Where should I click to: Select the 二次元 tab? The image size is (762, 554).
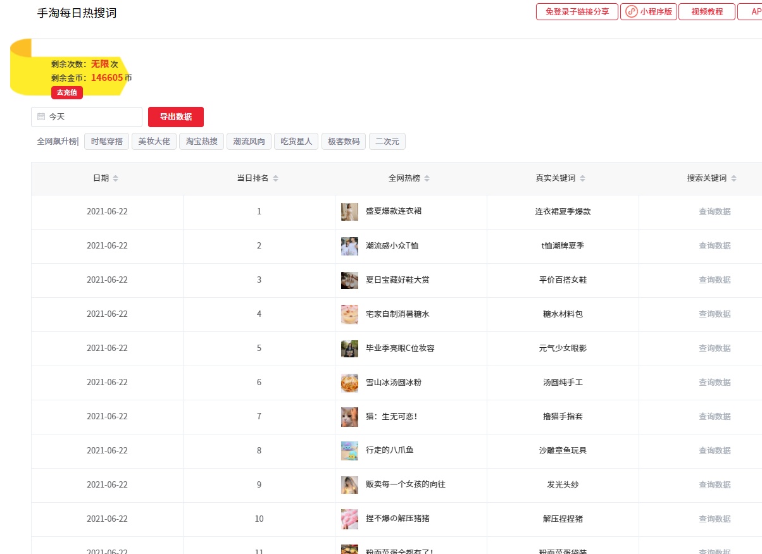click(387, 141)
